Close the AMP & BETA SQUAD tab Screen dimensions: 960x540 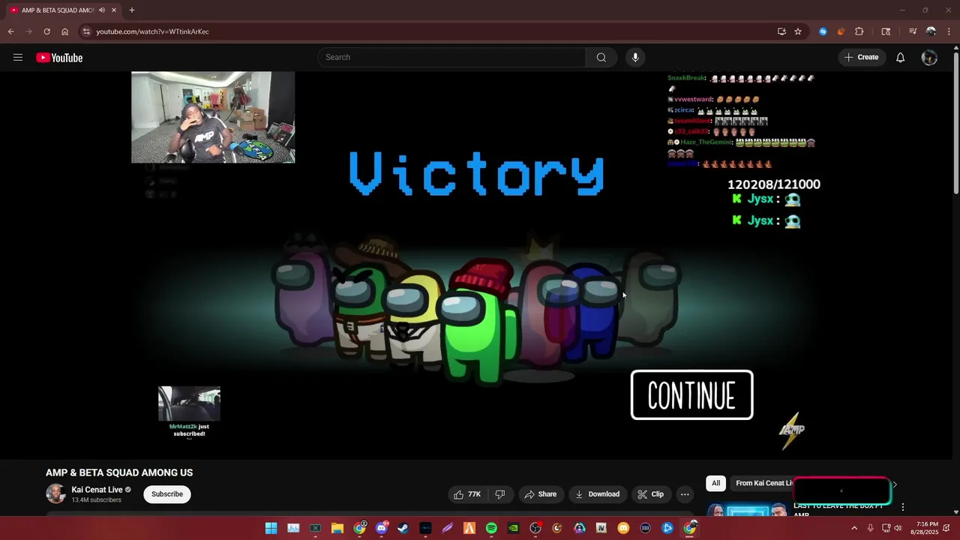coord(113,10)
